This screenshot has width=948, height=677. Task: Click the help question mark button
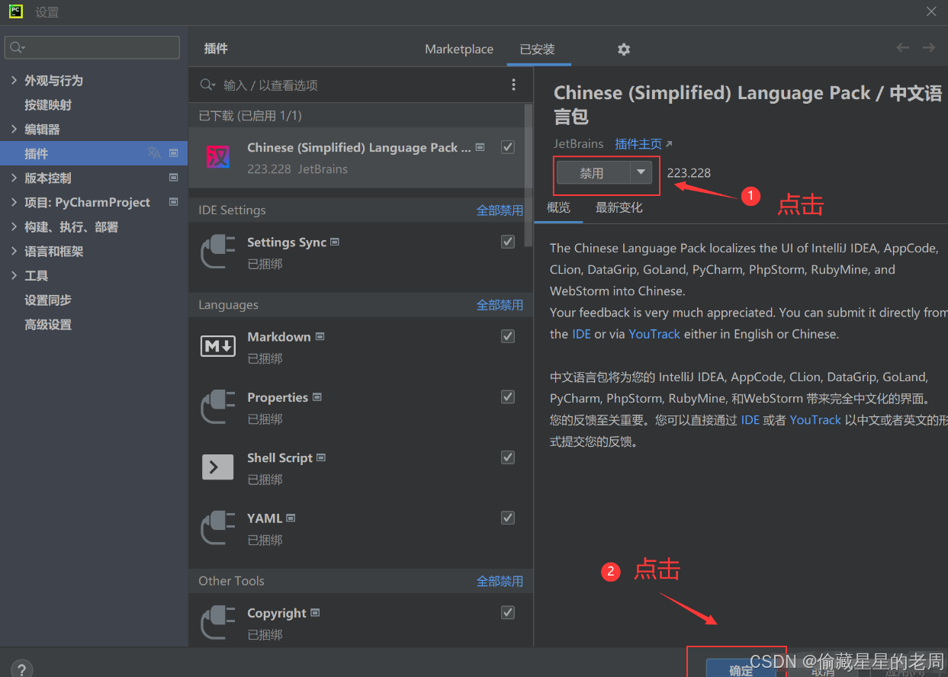(21, 669)
